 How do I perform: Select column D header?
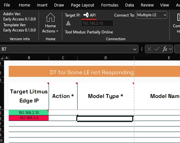(x=106, y=58)
